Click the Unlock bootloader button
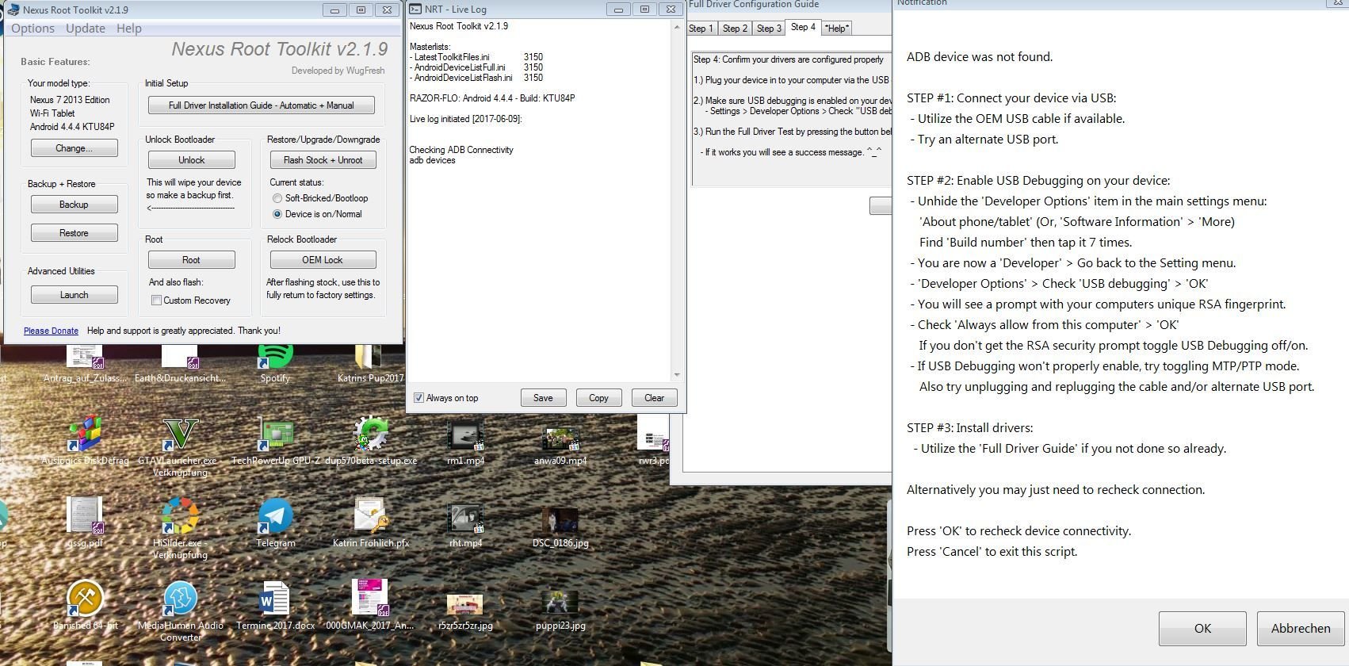This screenshot has height=666, width=1349. pyautogui.click(x=192, y=160)
